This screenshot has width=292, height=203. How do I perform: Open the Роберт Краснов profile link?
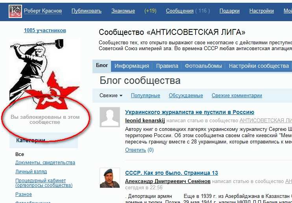pos(43,11)
